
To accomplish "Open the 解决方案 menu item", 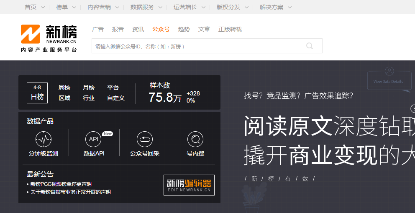I will coord(271,7).
